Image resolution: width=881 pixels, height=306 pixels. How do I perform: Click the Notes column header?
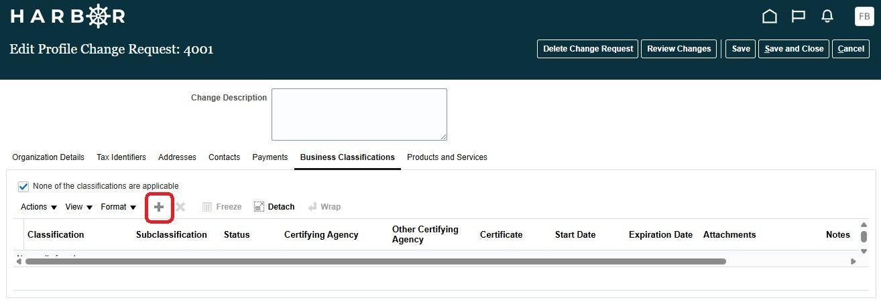pos(838,235)
